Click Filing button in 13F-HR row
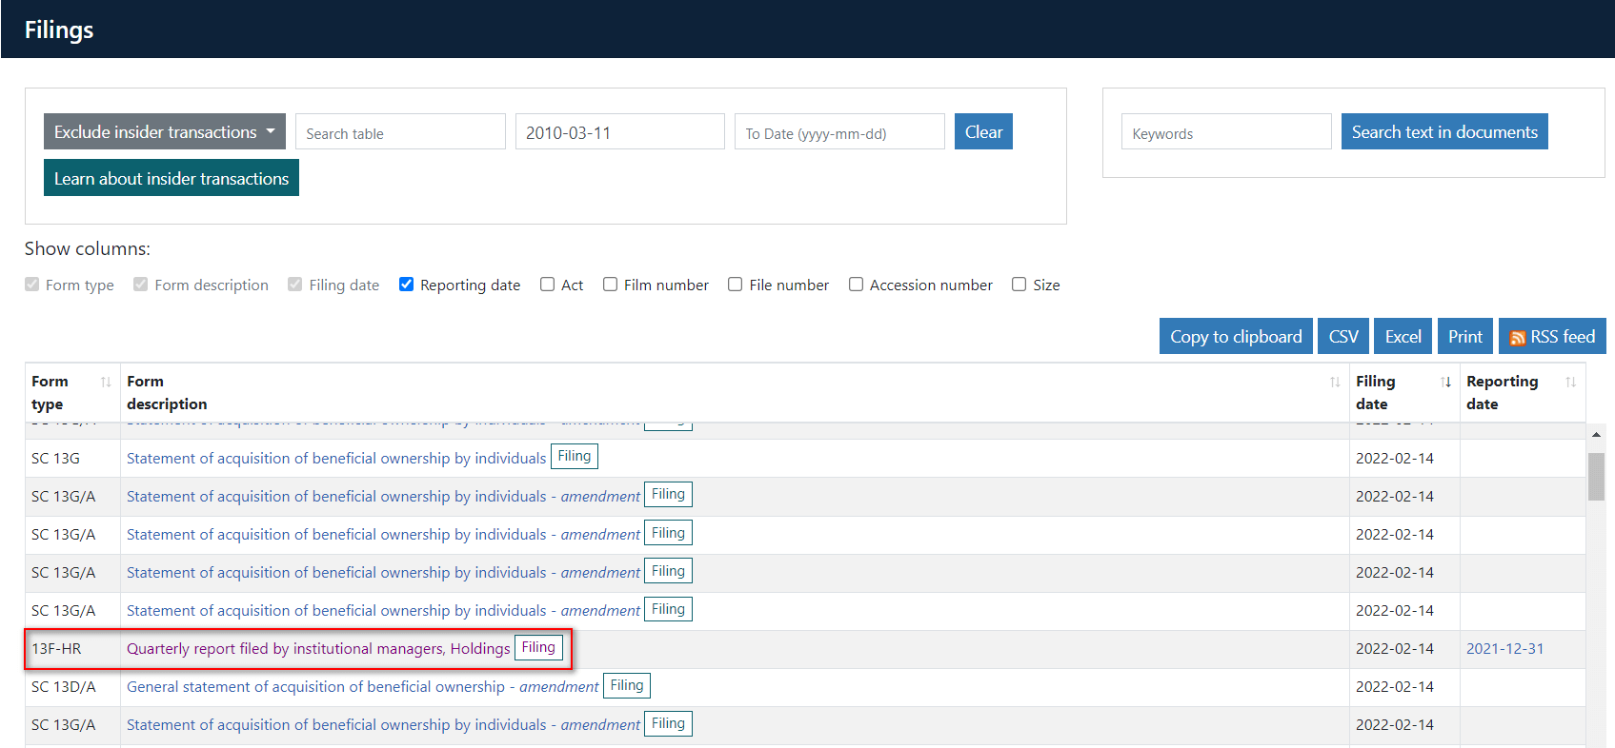Image resolution: width=1615 pixels, height=748 pixels. 538,647
